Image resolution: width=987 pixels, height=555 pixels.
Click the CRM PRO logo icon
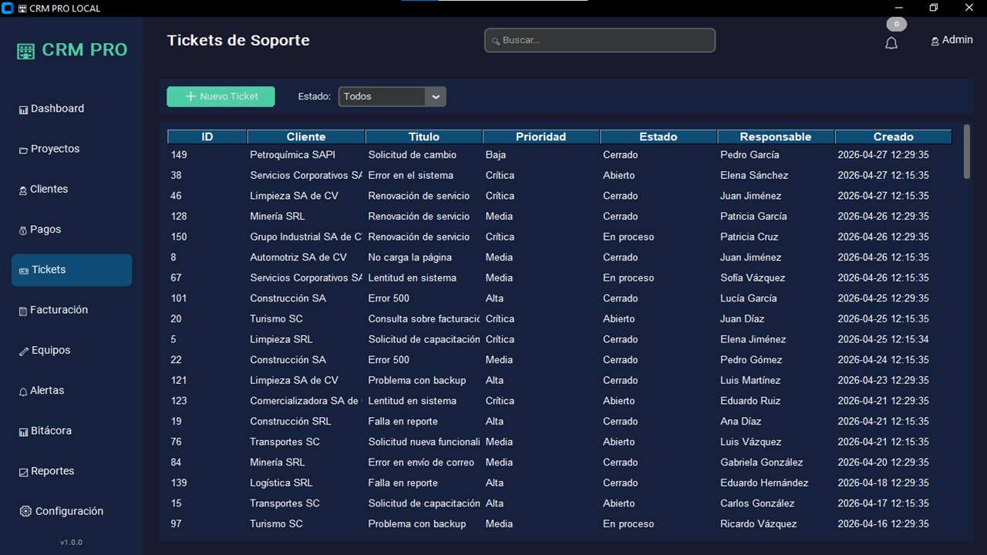26,51
